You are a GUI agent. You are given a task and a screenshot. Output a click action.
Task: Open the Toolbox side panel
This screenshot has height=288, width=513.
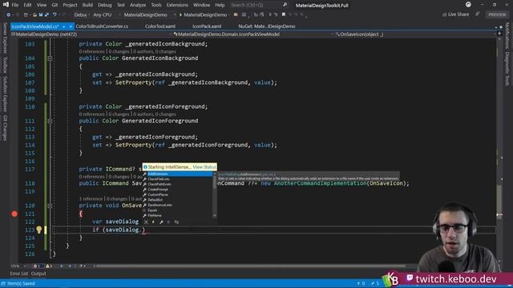[5, 65]
